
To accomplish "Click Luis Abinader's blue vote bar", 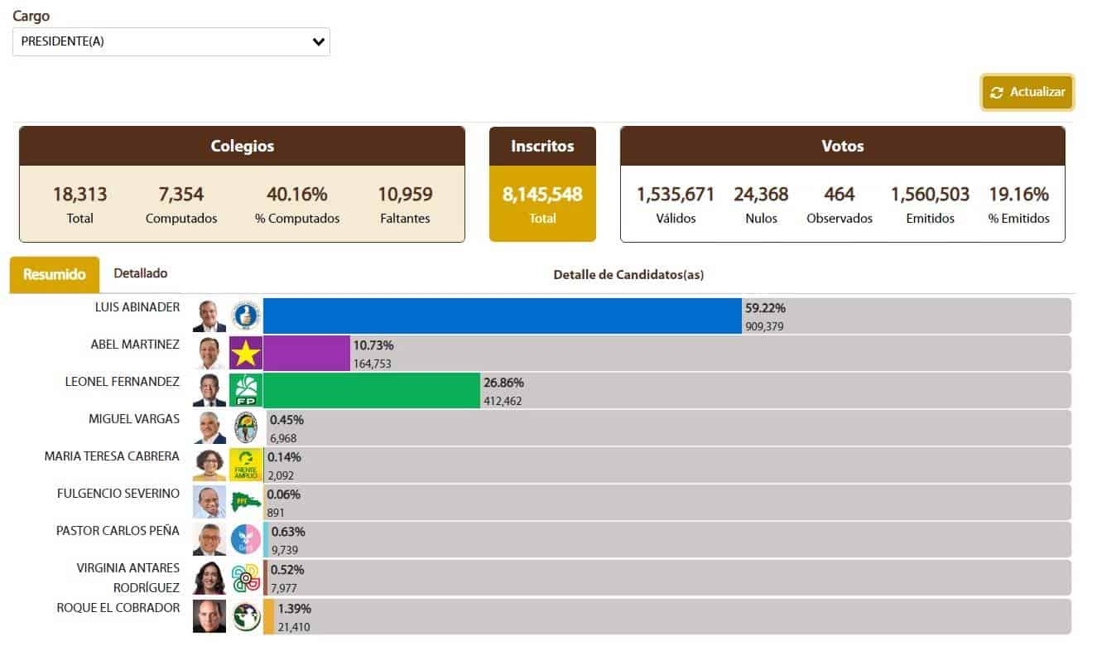I will [502, 316].
